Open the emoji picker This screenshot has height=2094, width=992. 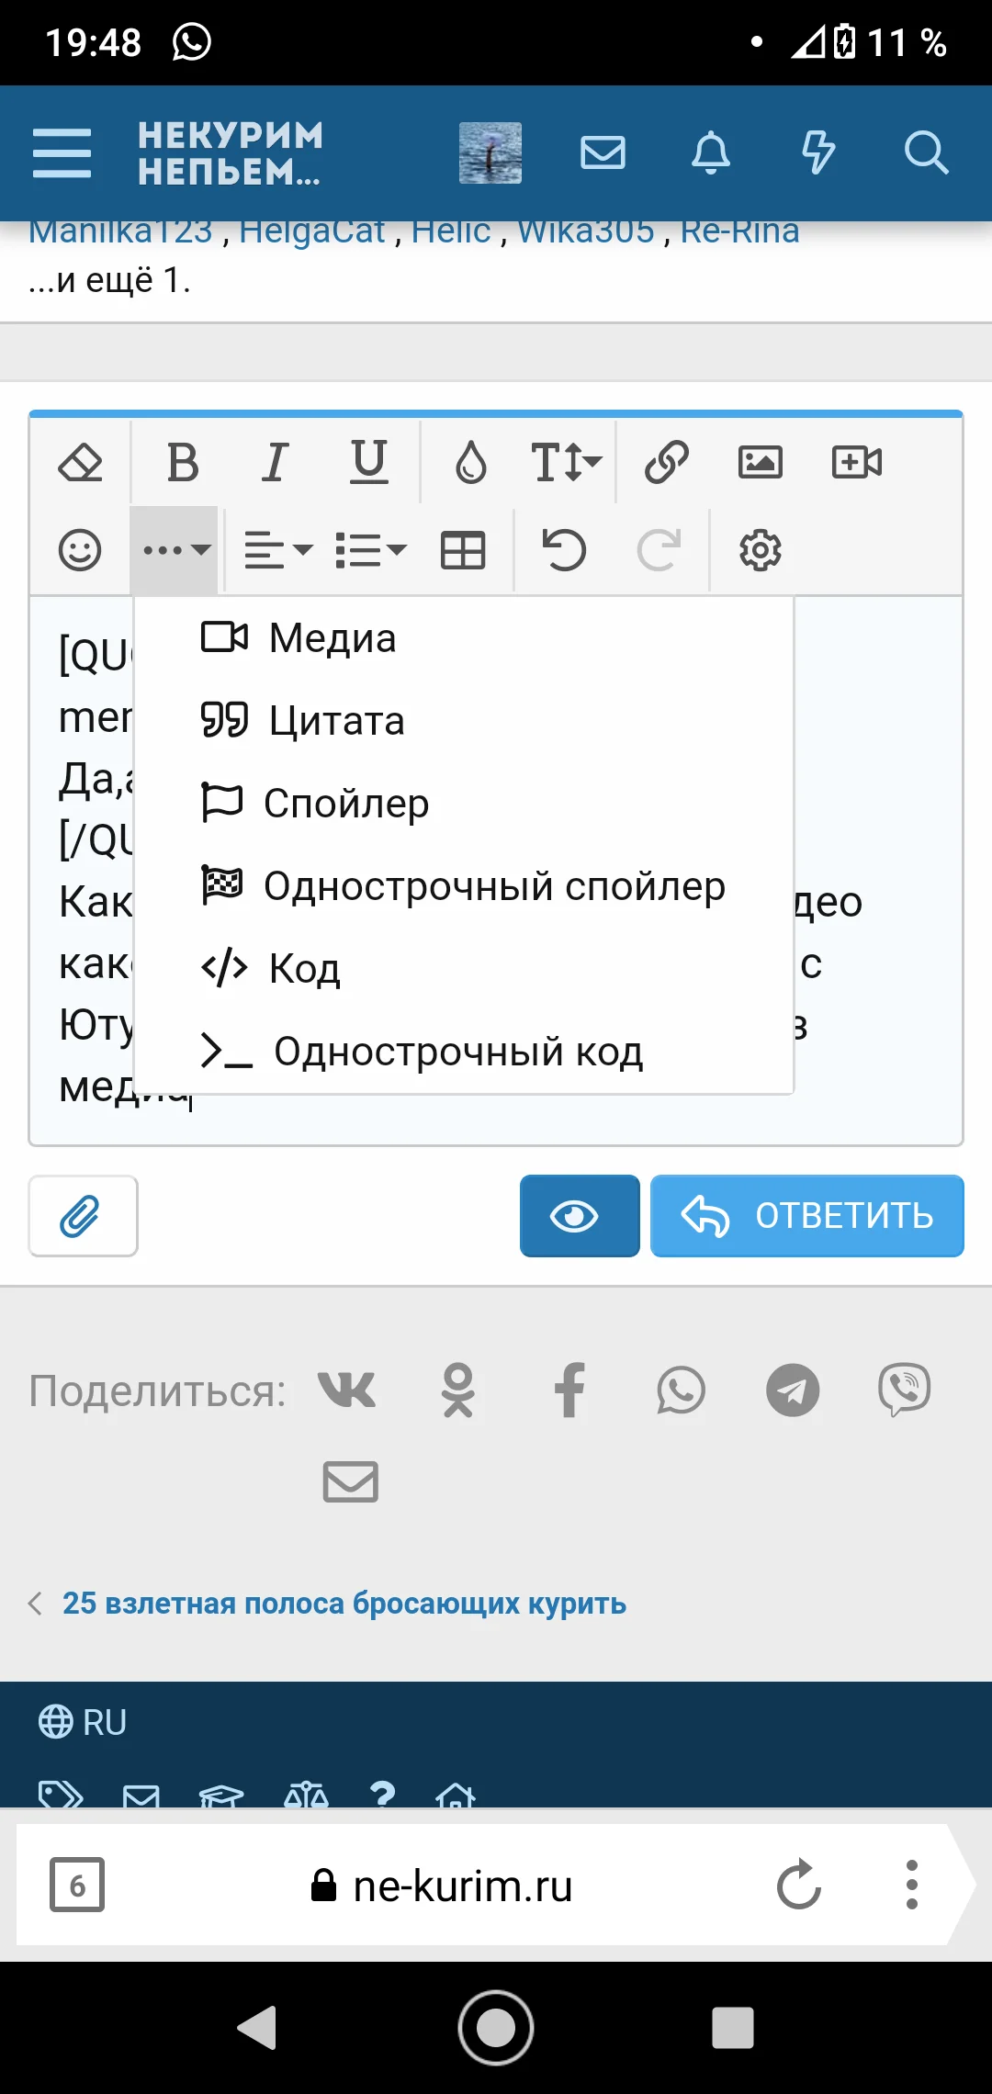pyautogui.click(x=81, y=549)
